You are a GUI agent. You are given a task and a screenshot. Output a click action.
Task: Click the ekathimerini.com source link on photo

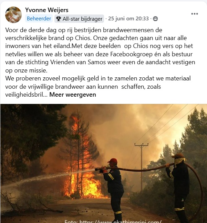(x=113, y=221)
